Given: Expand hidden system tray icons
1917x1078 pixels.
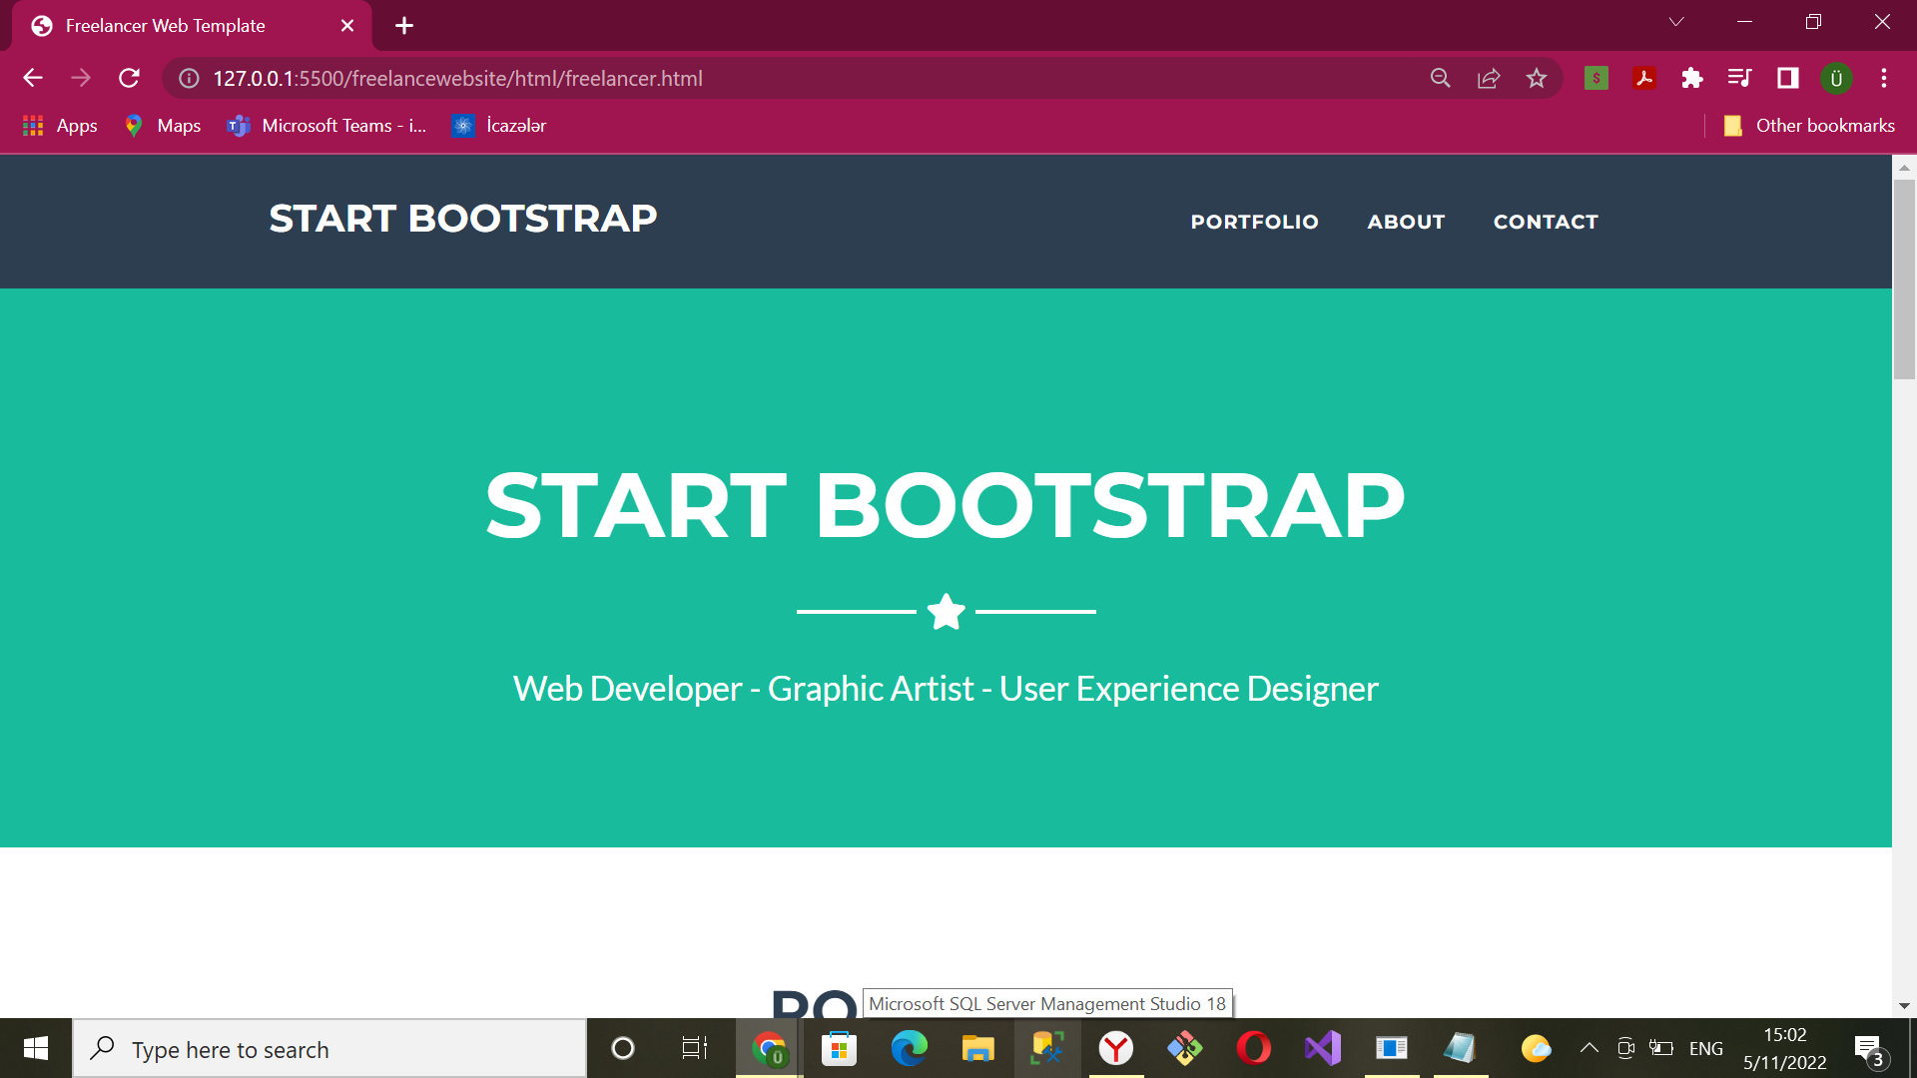Looking at the screenshot, I should coord(1591,1048).
